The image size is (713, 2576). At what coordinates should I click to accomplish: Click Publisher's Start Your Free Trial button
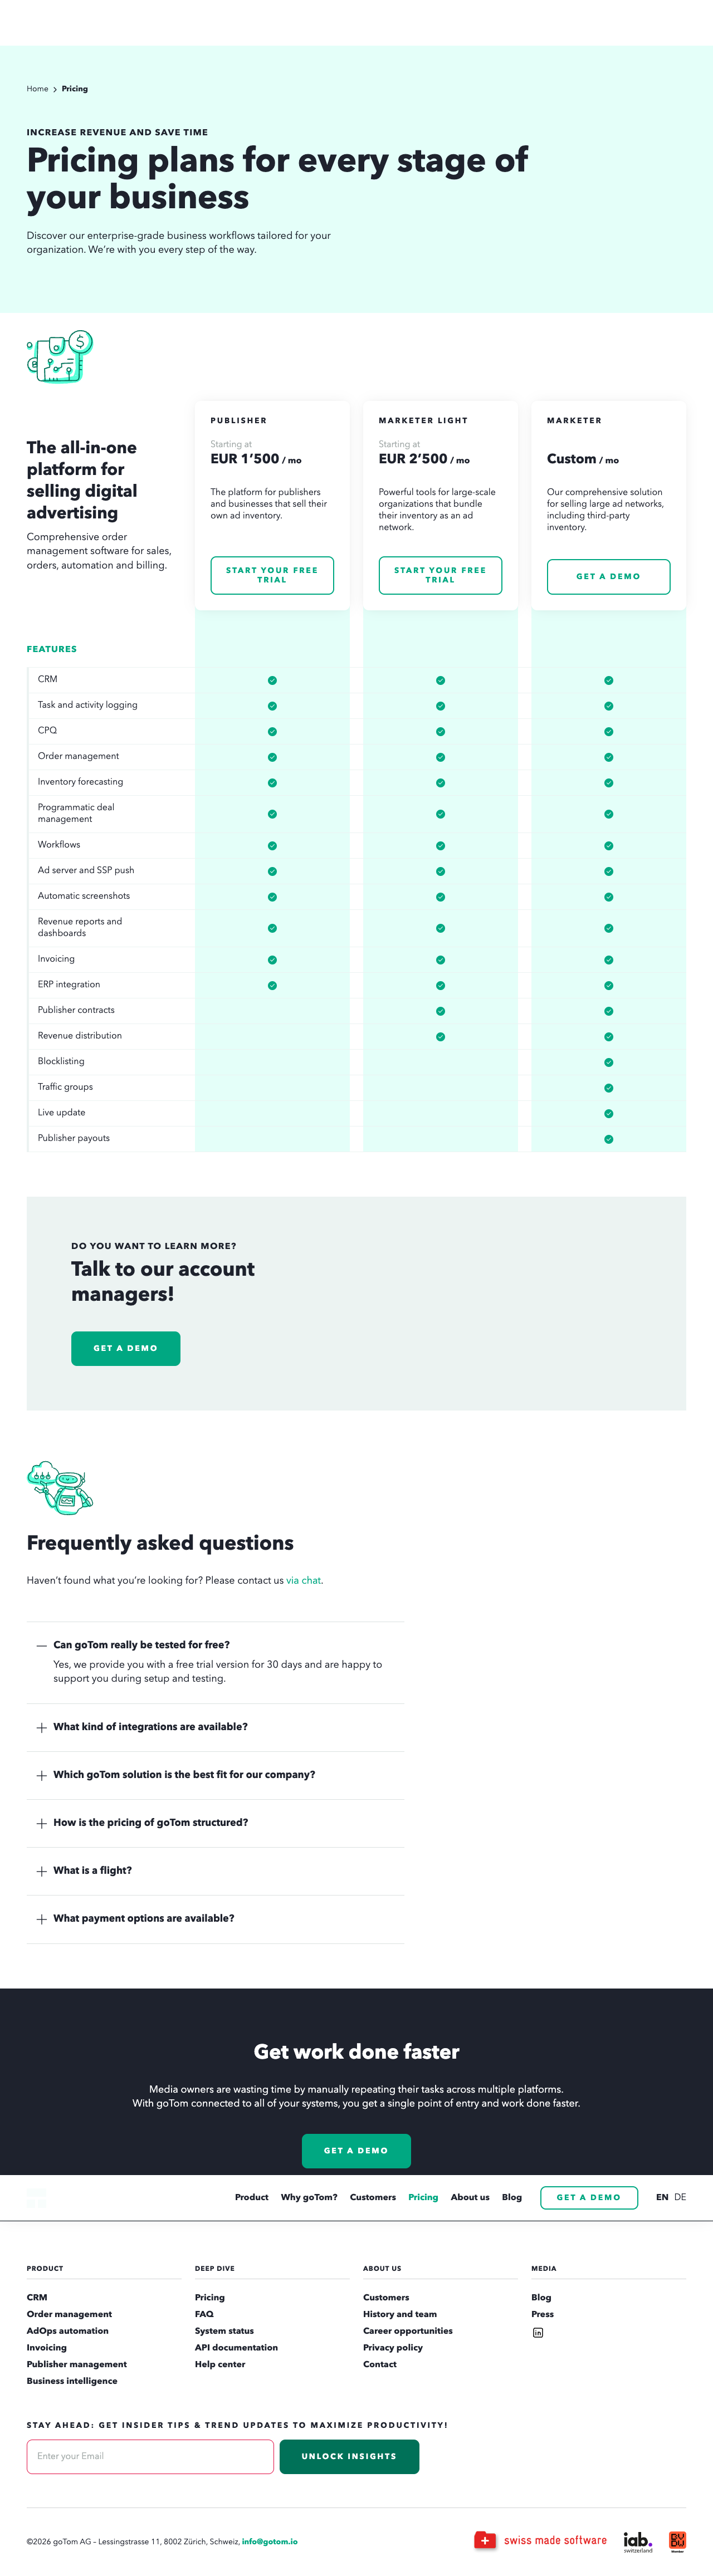[272, 575]
